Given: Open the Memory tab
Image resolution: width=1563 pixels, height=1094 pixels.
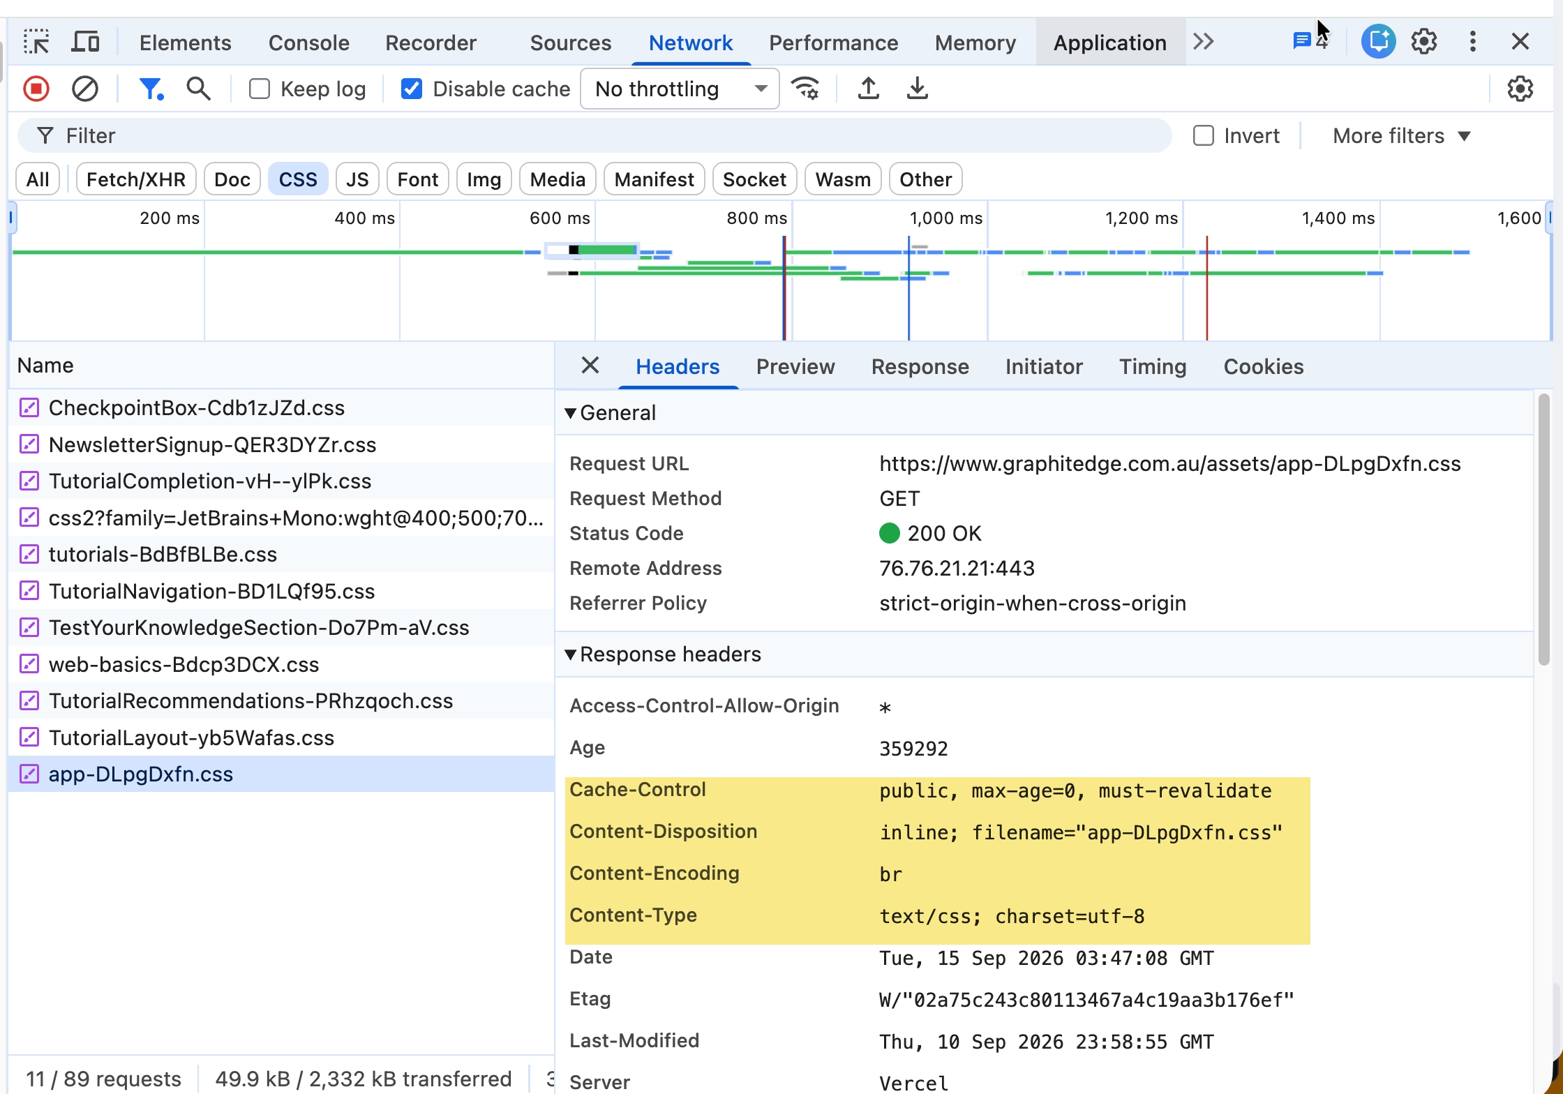Looking at the screenshot, I should (975, 43).
